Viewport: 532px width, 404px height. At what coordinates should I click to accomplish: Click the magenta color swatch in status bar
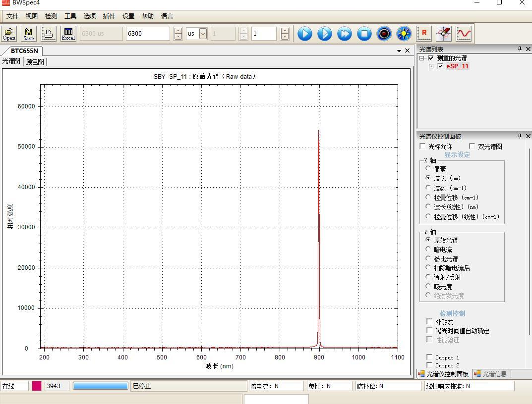37,386
